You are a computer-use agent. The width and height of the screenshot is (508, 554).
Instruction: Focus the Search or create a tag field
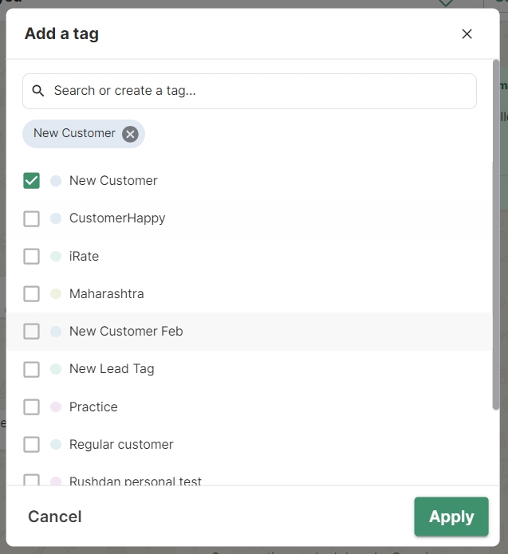(255, 91)
